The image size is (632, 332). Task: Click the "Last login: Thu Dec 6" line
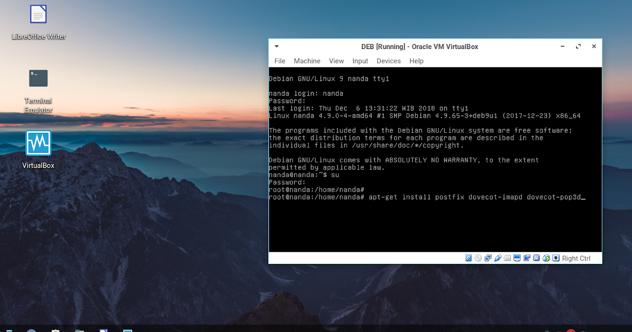point(369,108)
